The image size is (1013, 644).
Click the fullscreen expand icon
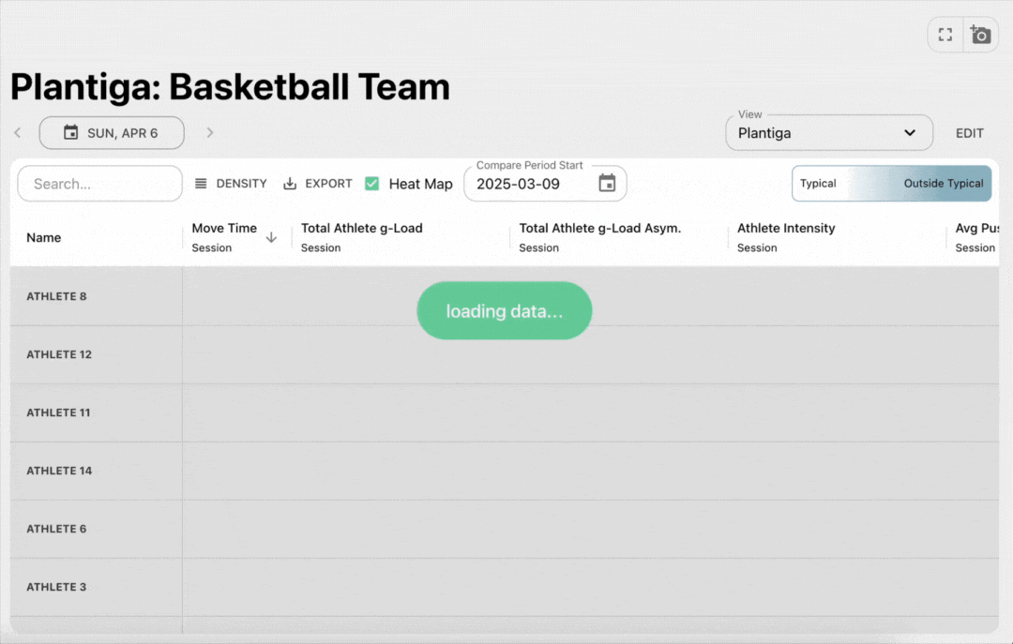click(945, 35)
